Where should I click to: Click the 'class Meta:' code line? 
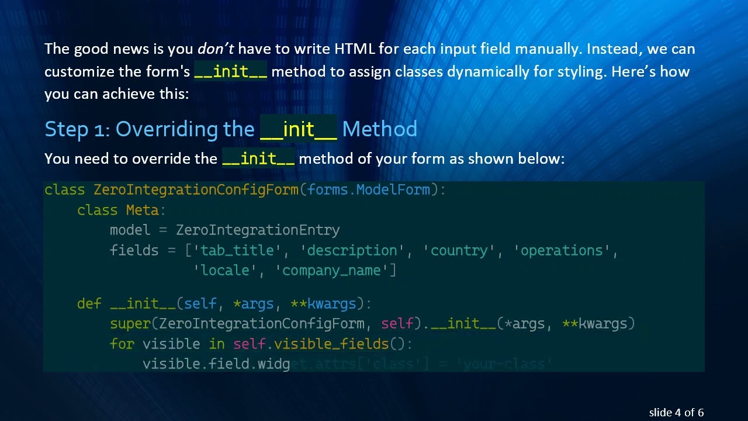click(122, 210)
